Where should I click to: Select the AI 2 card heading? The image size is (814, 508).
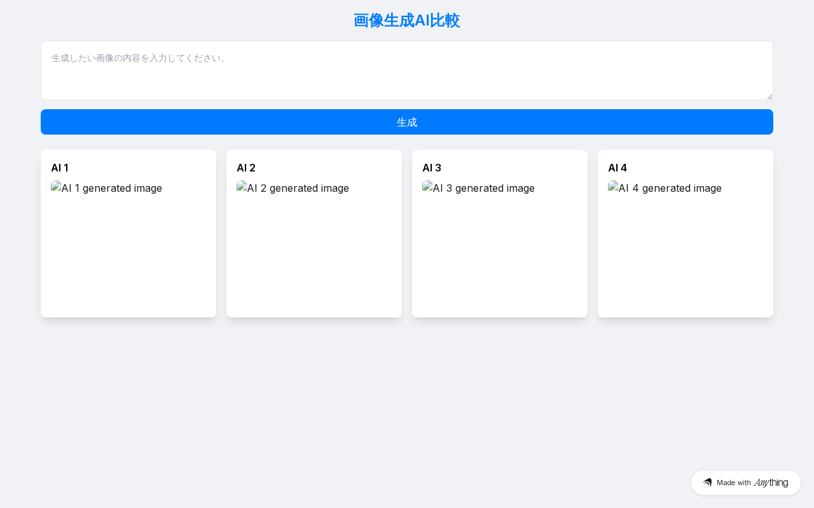tap(246, 168)
